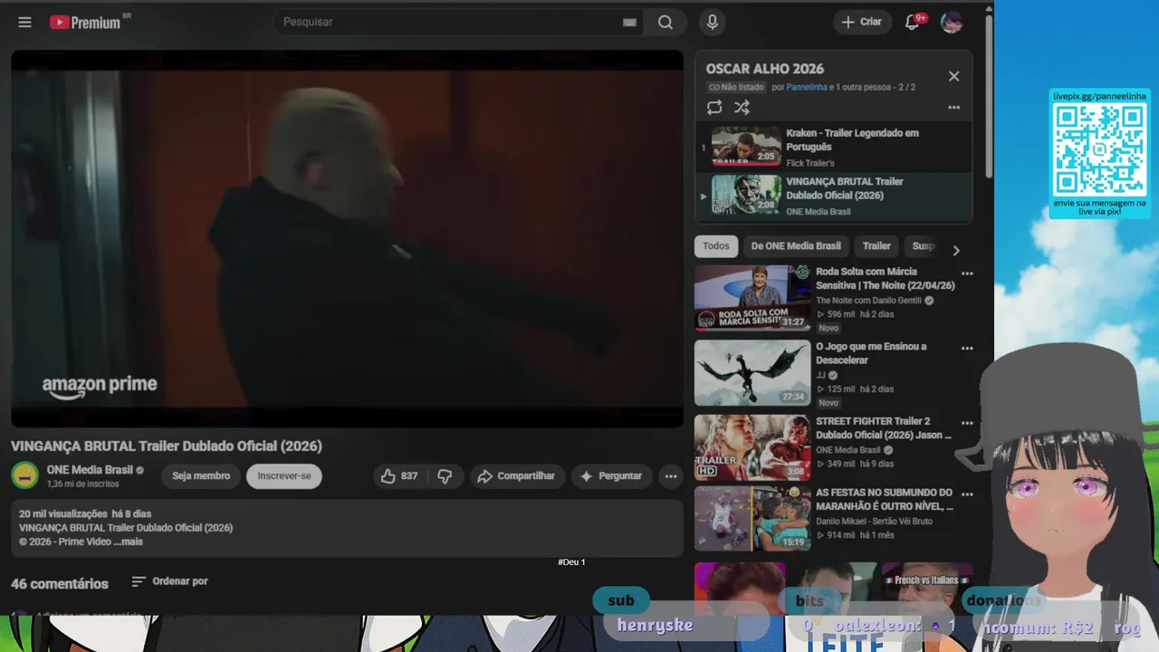Open the hamburger guide menu
The width and height of the screenshot is (1159, 652).
click(24, 22)
